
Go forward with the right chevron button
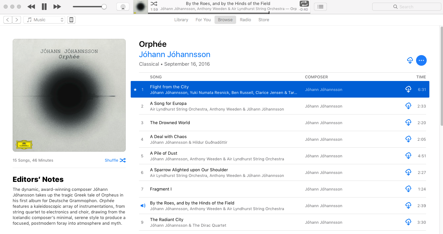17,20
